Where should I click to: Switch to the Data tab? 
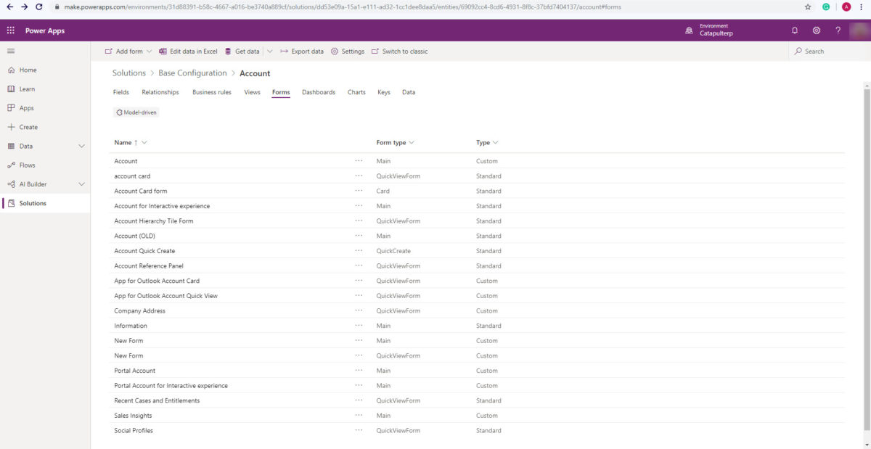pyautogui.click(x=409, y=93)
